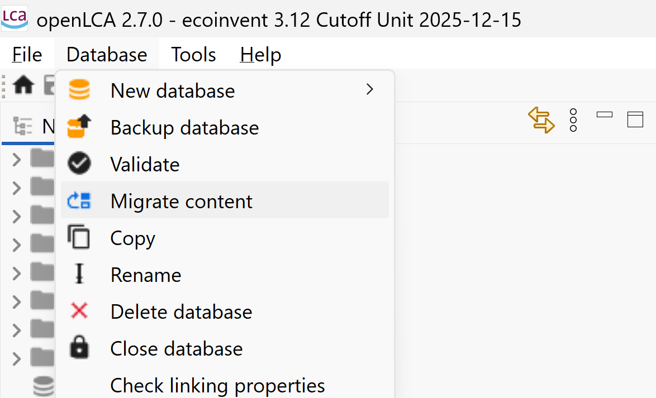Open the New database submenu arrow

pyautogui.click(x=369, y=89)
